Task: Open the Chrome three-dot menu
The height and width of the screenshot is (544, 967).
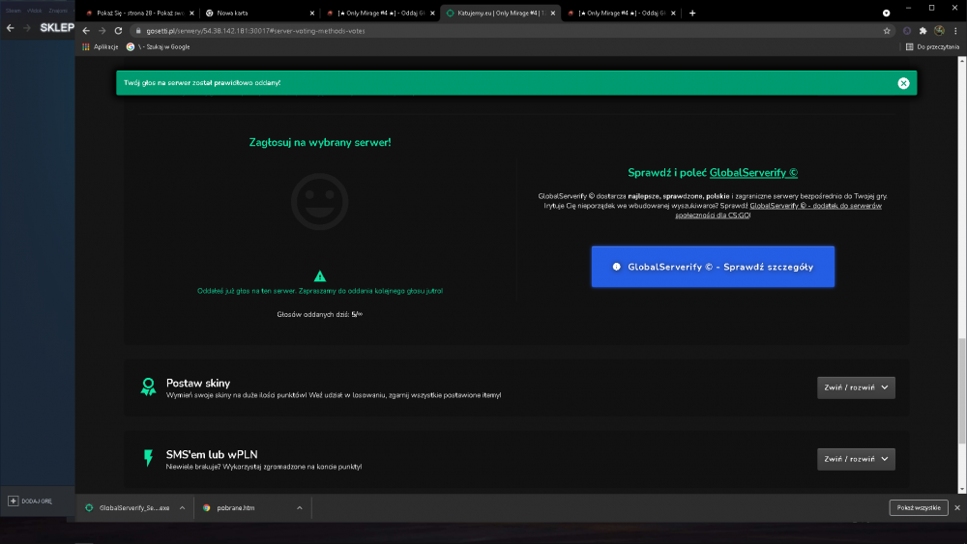Action: coord(955,31)
